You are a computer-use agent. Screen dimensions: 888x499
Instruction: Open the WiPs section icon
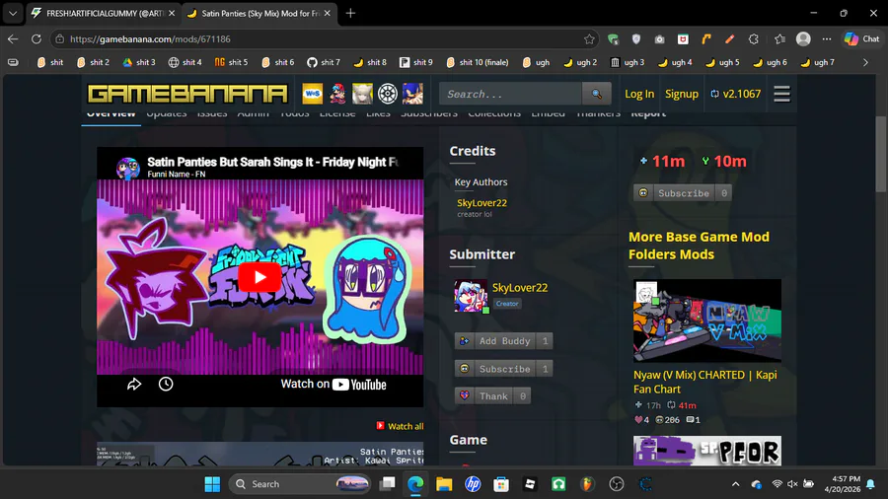coord(312,94)
